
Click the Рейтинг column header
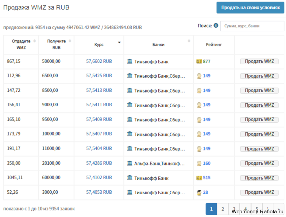point(214,45)
